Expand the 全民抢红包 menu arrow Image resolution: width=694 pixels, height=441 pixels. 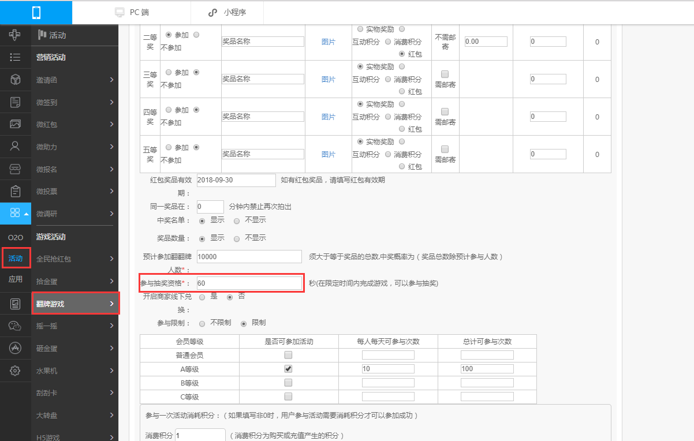click(x=111, y=259)
